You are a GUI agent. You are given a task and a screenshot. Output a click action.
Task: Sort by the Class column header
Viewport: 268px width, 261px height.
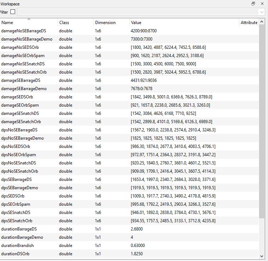pyautogui.click(x=75, y=23)
